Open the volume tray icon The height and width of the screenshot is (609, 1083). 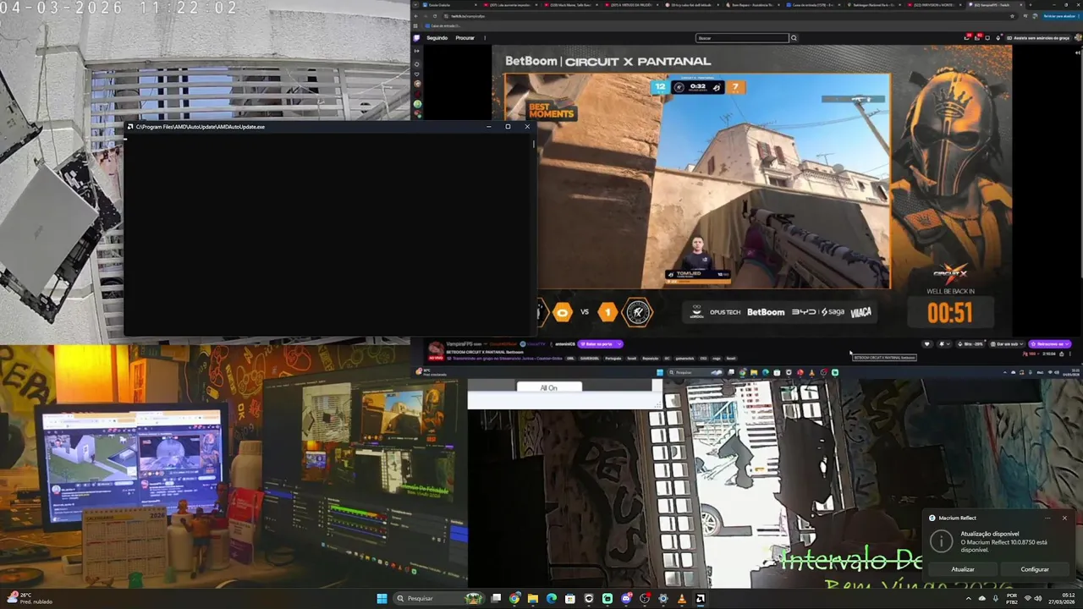pos(1038,598)
